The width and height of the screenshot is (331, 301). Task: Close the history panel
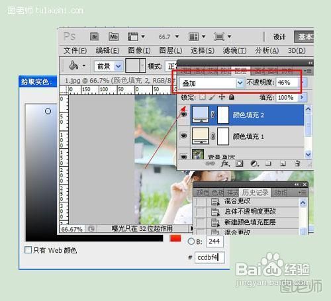[305, 185]
